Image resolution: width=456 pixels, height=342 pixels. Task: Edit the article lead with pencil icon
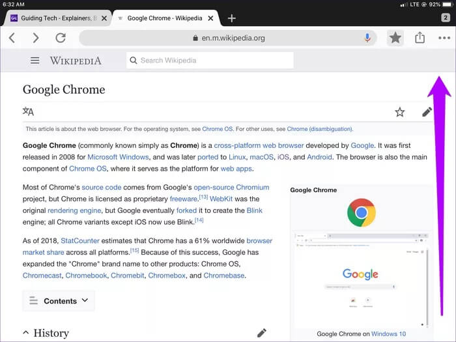[x=427, y=112]
